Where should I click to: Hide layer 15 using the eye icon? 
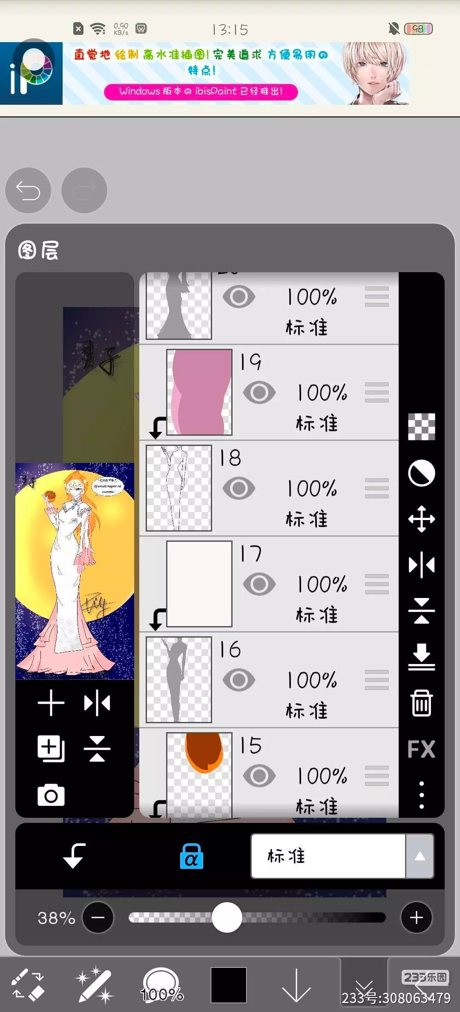coord(259,776)
